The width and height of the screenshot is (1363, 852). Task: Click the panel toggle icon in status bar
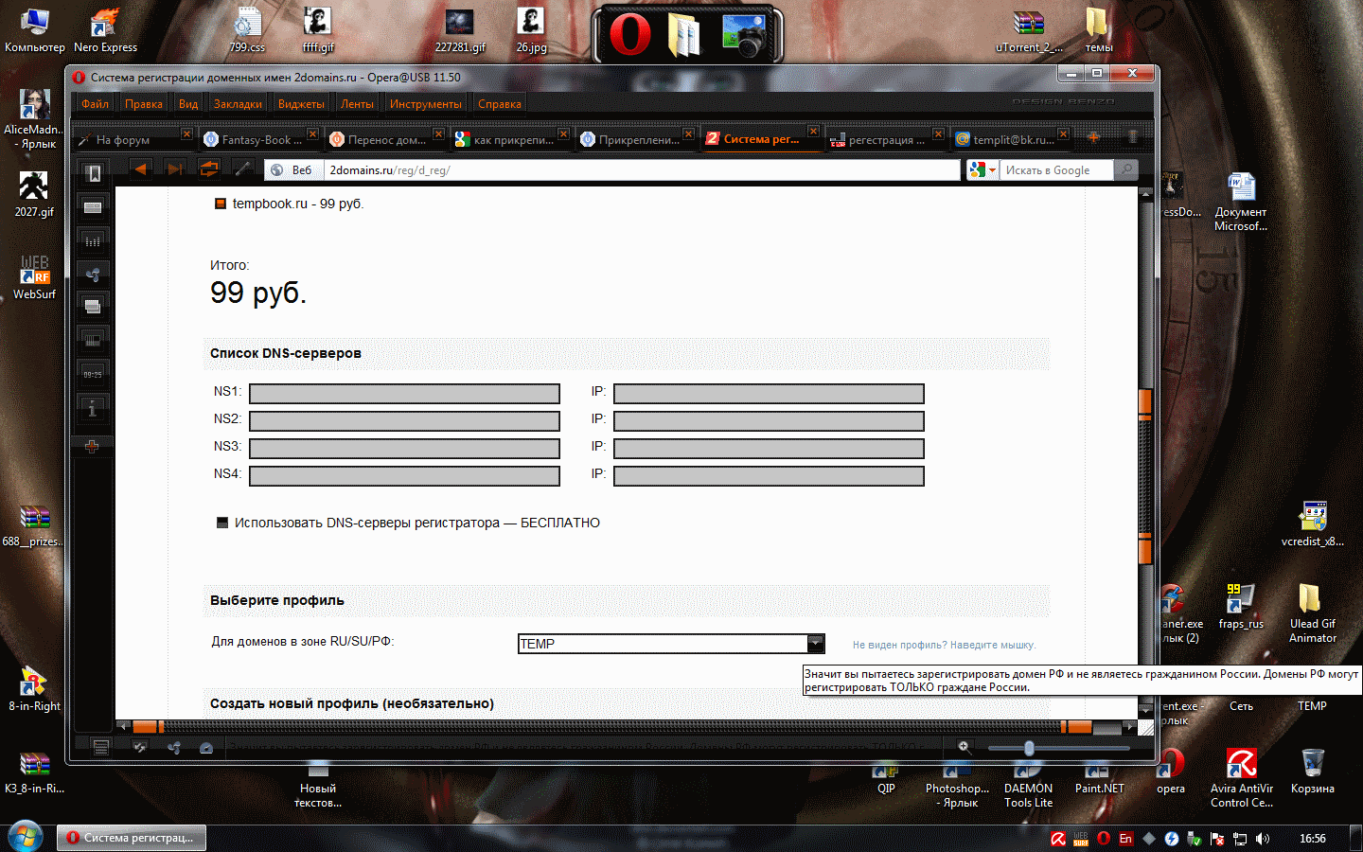(101, 747)
